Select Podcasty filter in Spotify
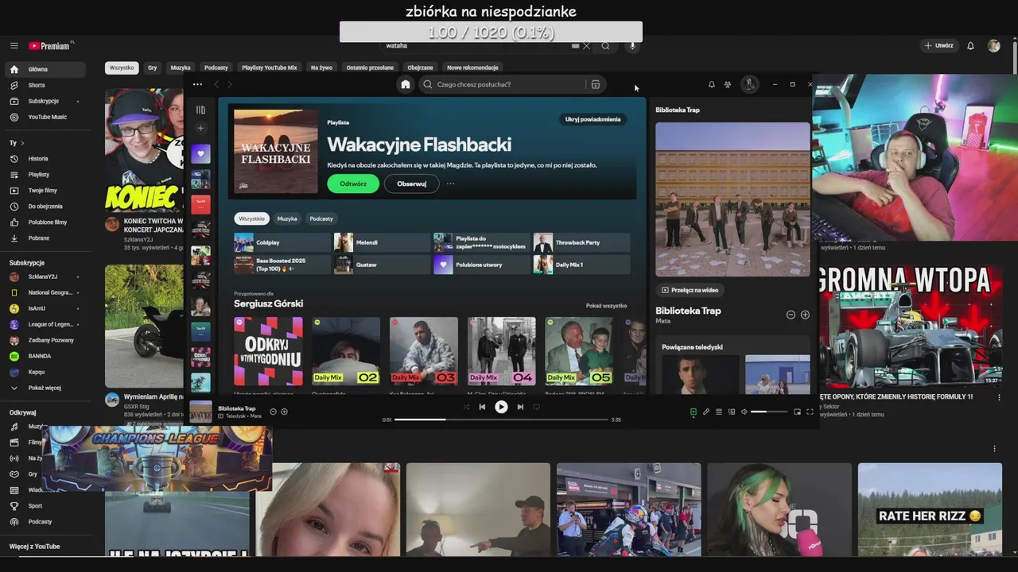The width and height of the screenshot is (1018, 572). [x=321, y=218]
